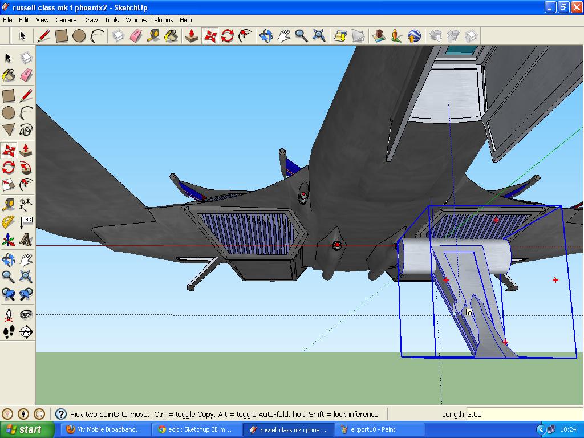
Task: Switch to export10 - Paint taskbar window
Action: tap(379, 429)
